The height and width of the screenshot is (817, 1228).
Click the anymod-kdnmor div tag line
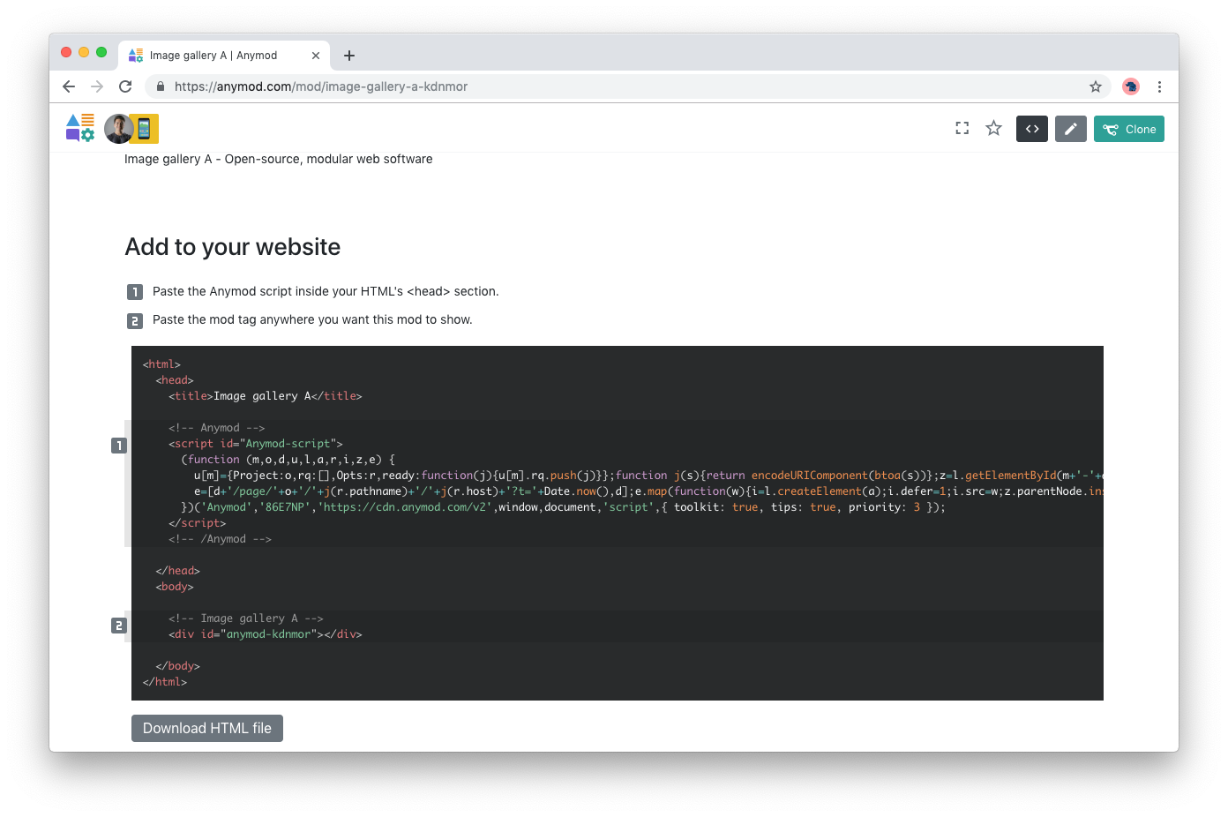[x=266, y=634]
